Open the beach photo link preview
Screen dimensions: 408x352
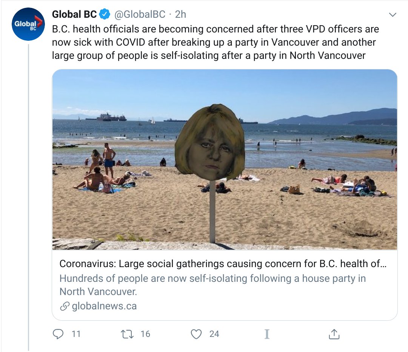click(225, 160)
